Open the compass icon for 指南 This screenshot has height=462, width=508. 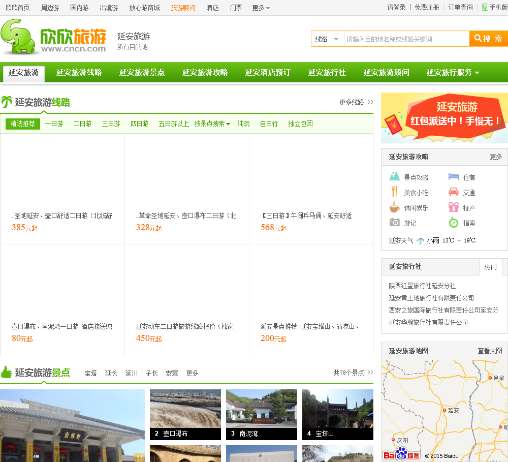[454, 223]
